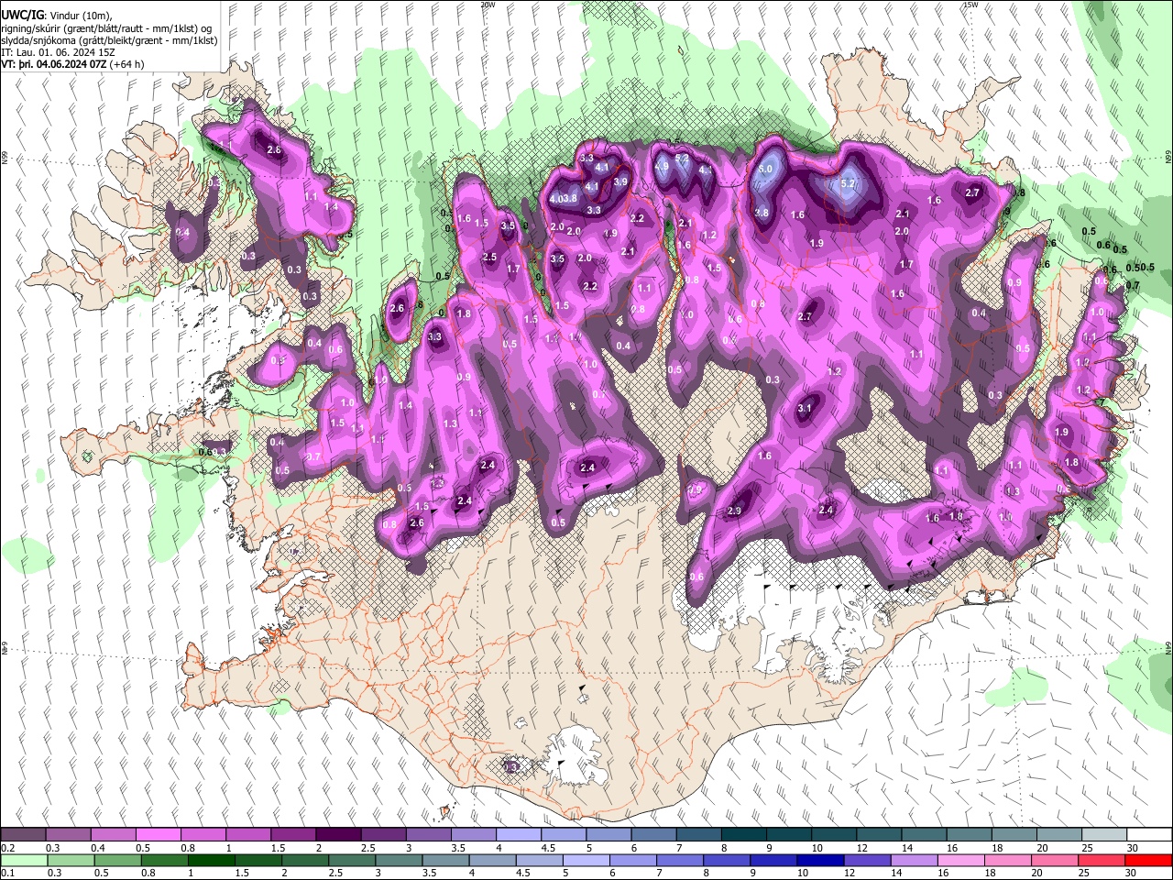
Task: Click the '(+64 h)' forecast offset text
Action: point(126,64)
